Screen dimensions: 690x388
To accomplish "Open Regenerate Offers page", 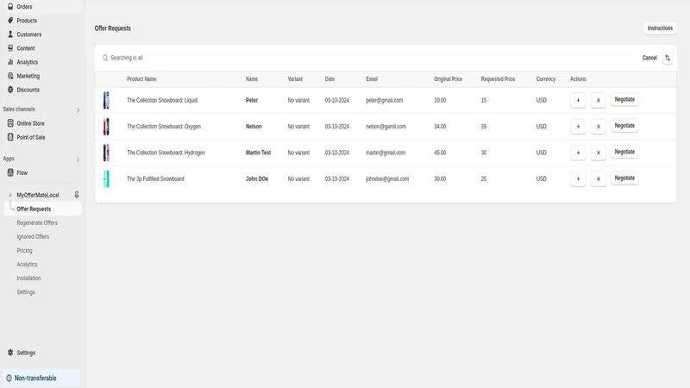I will [x=37, y=222].
